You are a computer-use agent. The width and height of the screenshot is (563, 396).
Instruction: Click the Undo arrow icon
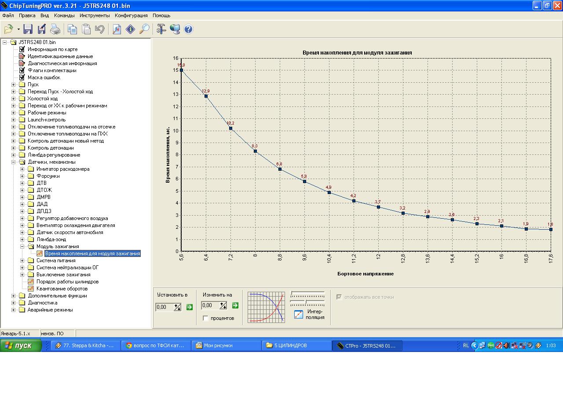tap(100, 29)
